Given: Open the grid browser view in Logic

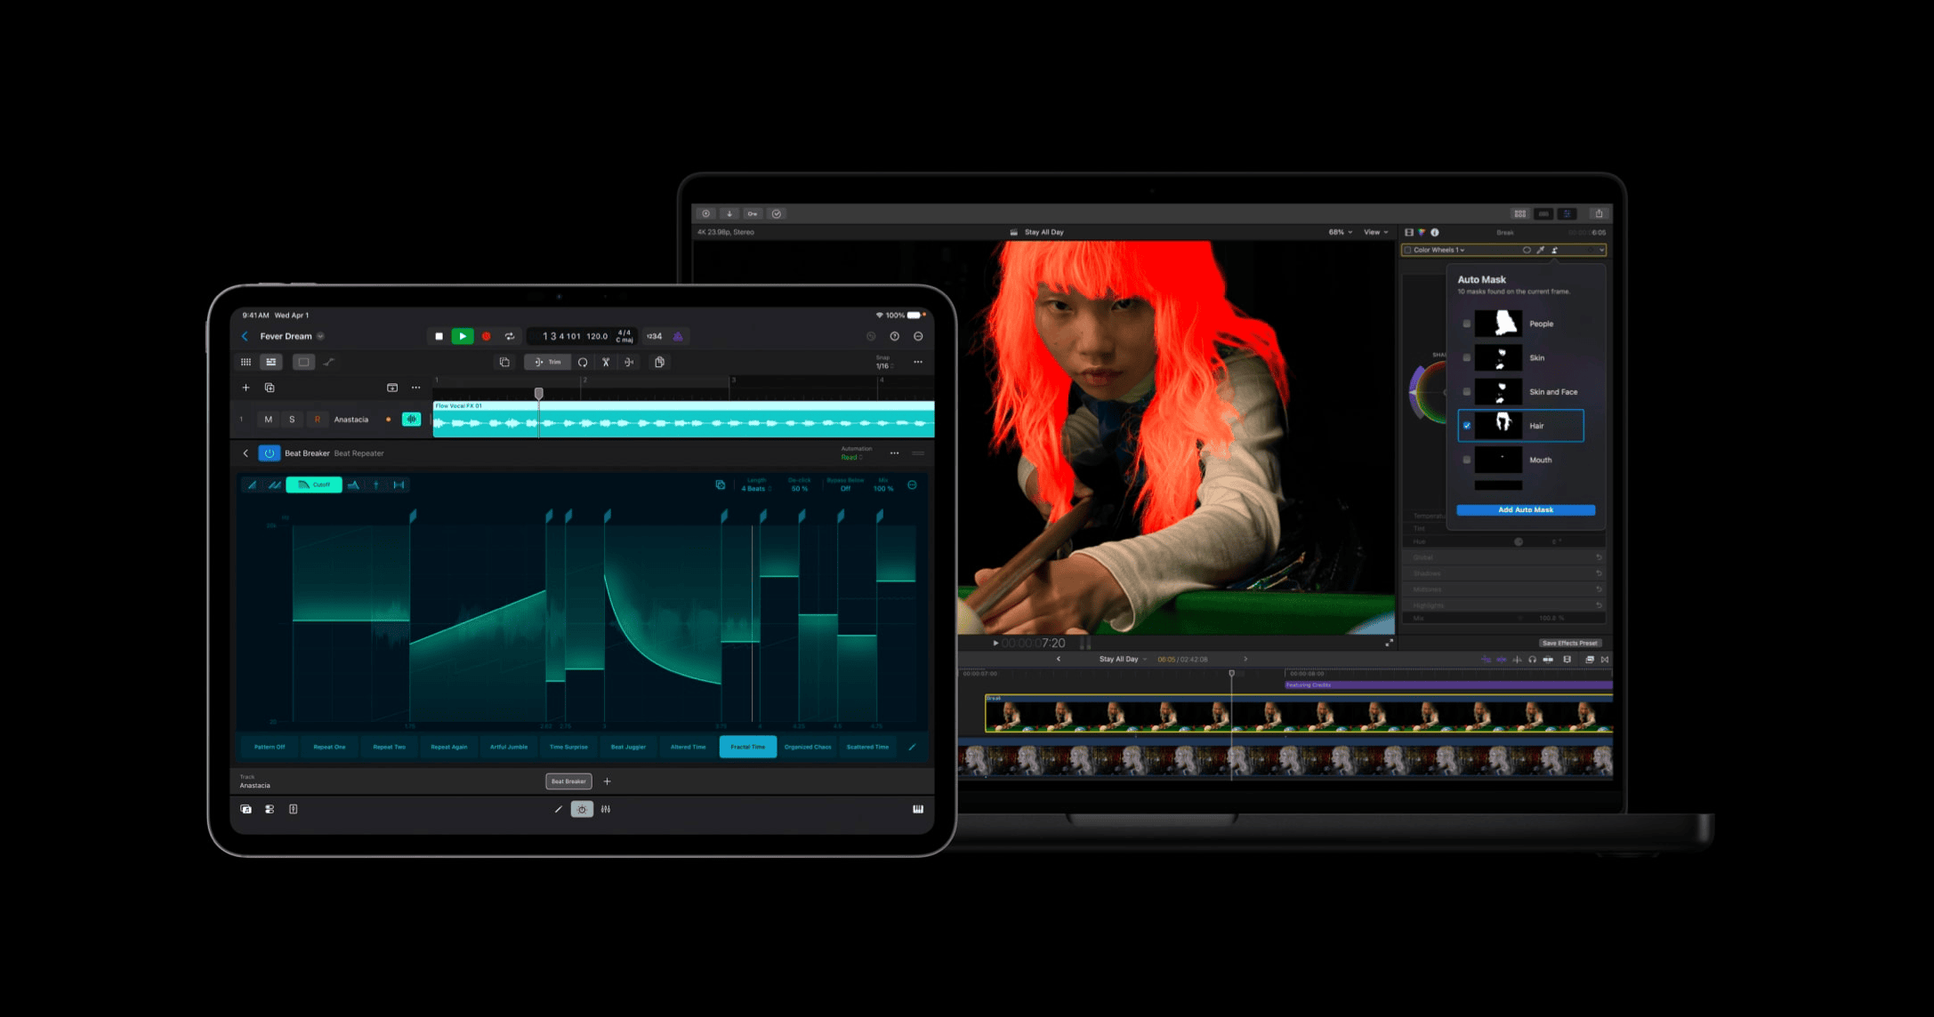Looking at the screenshot, I should click(246, 362).
